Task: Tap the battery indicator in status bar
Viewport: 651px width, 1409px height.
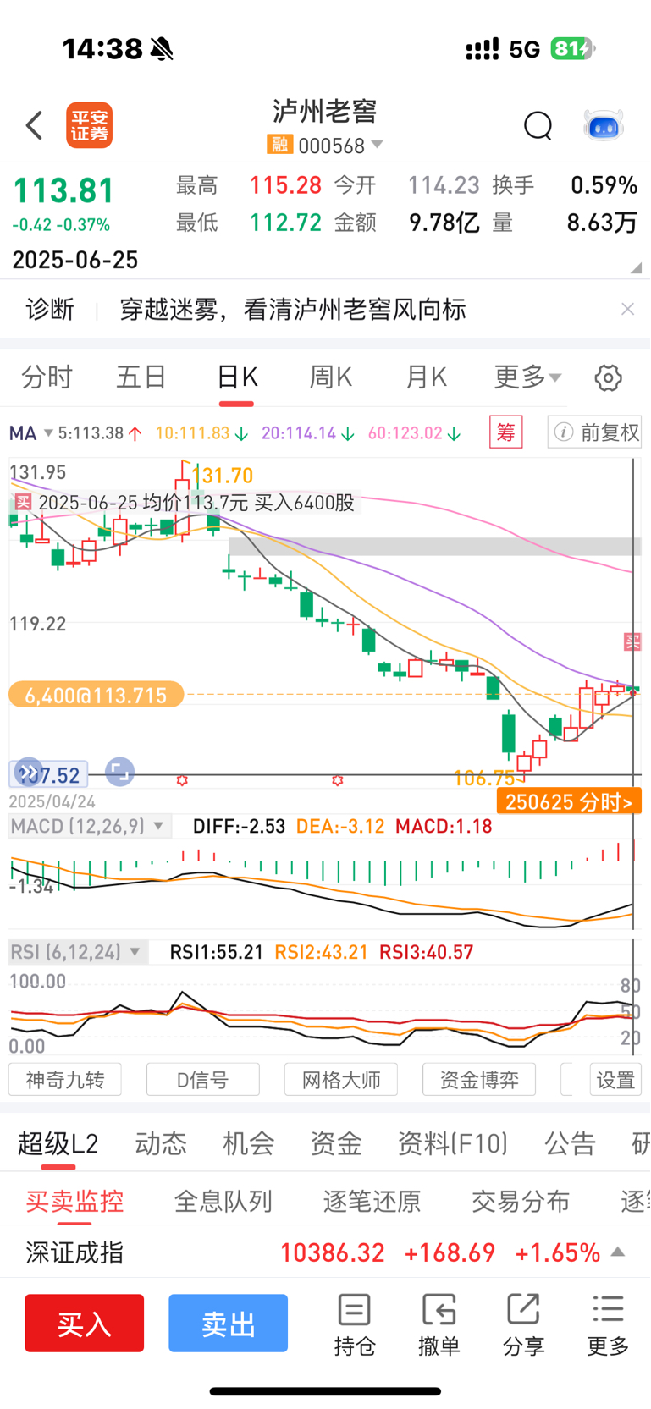Action: click(573, 49)
